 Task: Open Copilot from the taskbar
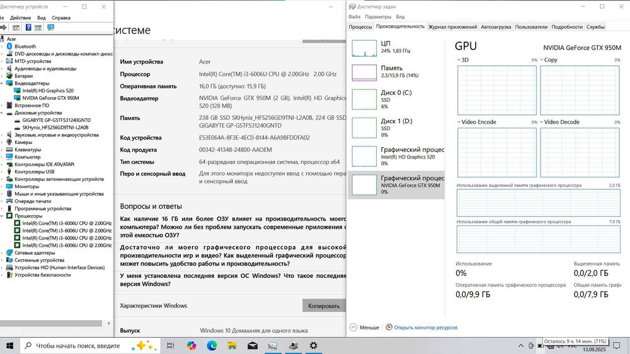click(192, 346)
